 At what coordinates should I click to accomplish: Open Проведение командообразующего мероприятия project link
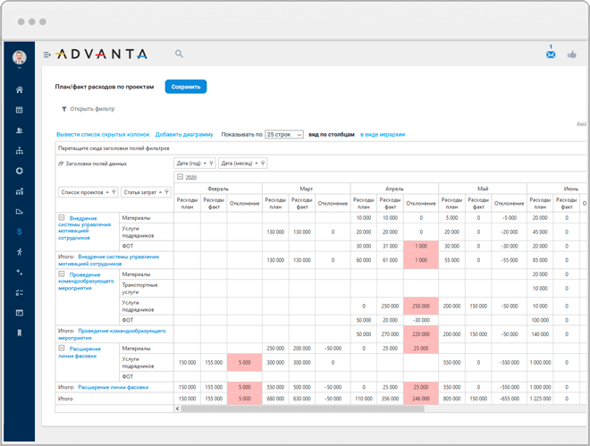(x=86, y=282)
